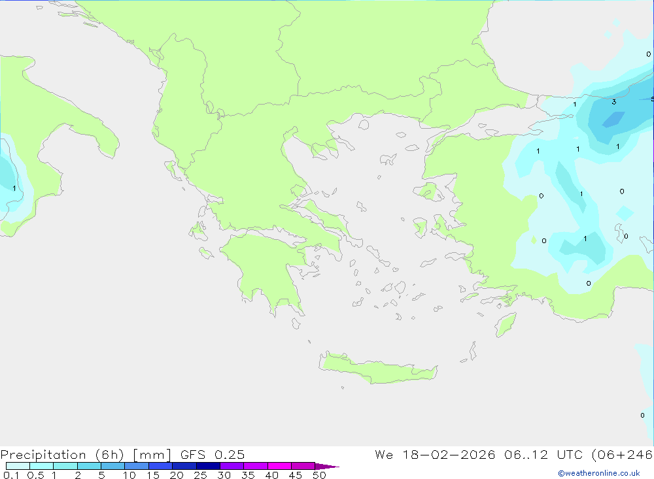Click the "3" precipitation value on the map
Screen dimensions: 654x479
click(x=614, y=102)
